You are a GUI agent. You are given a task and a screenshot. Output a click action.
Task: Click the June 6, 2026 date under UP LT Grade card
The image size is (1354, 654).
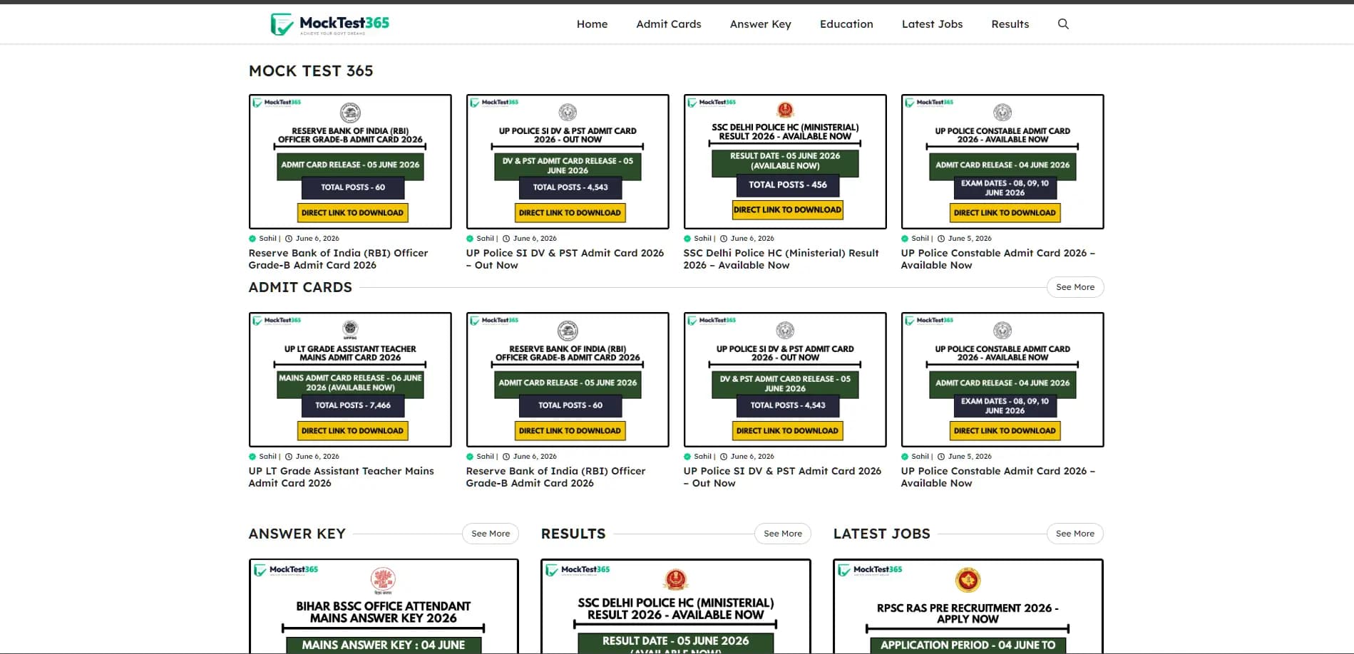coord(317,457)
